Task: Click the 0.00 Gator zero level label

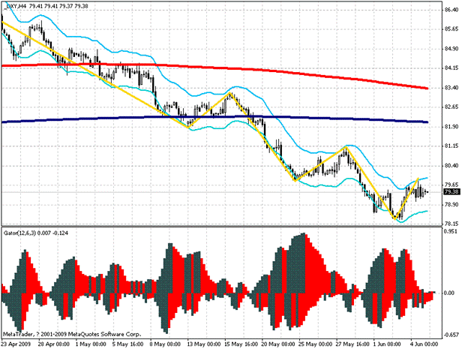Action: pos(448,293)
